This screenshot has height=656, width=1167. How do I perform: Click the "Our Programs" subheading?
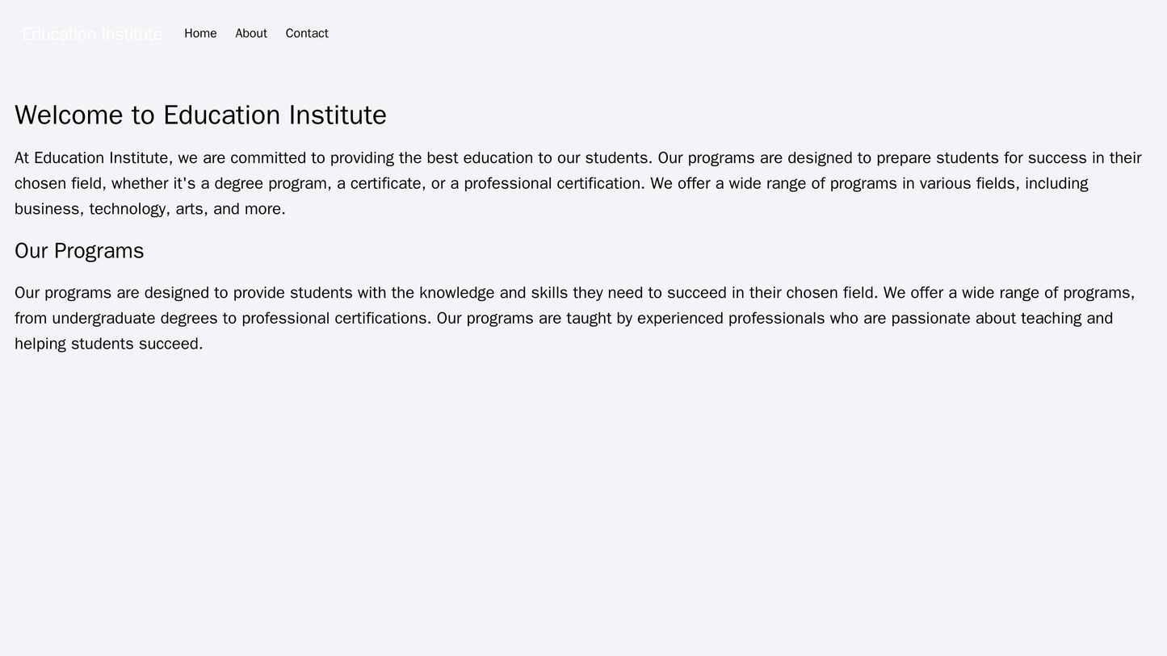[x=79, y=251]
